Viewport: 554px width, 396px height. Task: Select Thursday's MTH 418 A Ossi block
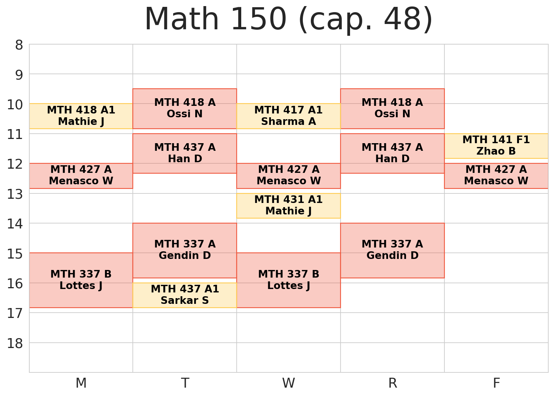(x=392, y=108)
